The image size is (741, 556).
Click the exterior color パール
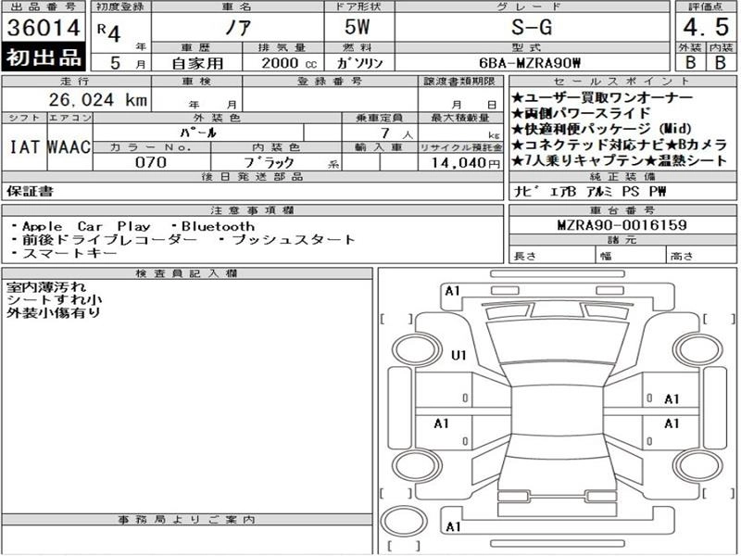tap(198, 133)
